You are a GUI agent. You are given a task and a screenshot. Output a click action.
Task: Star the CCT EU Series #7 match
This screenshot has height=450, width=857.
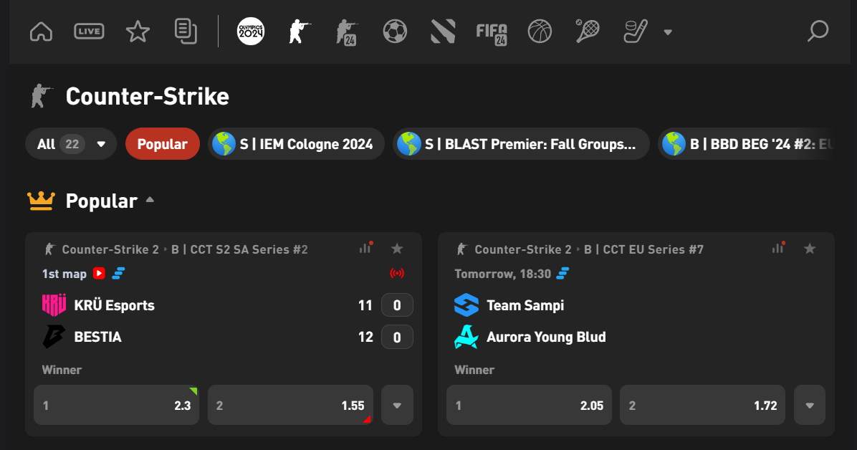coord(810,249)
